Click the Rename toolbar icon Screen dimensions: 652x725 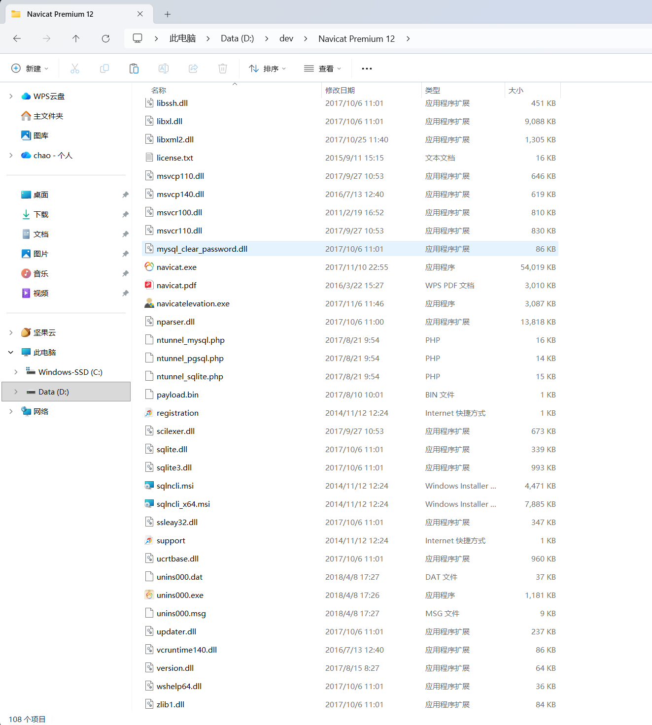[x=164, y=68]
